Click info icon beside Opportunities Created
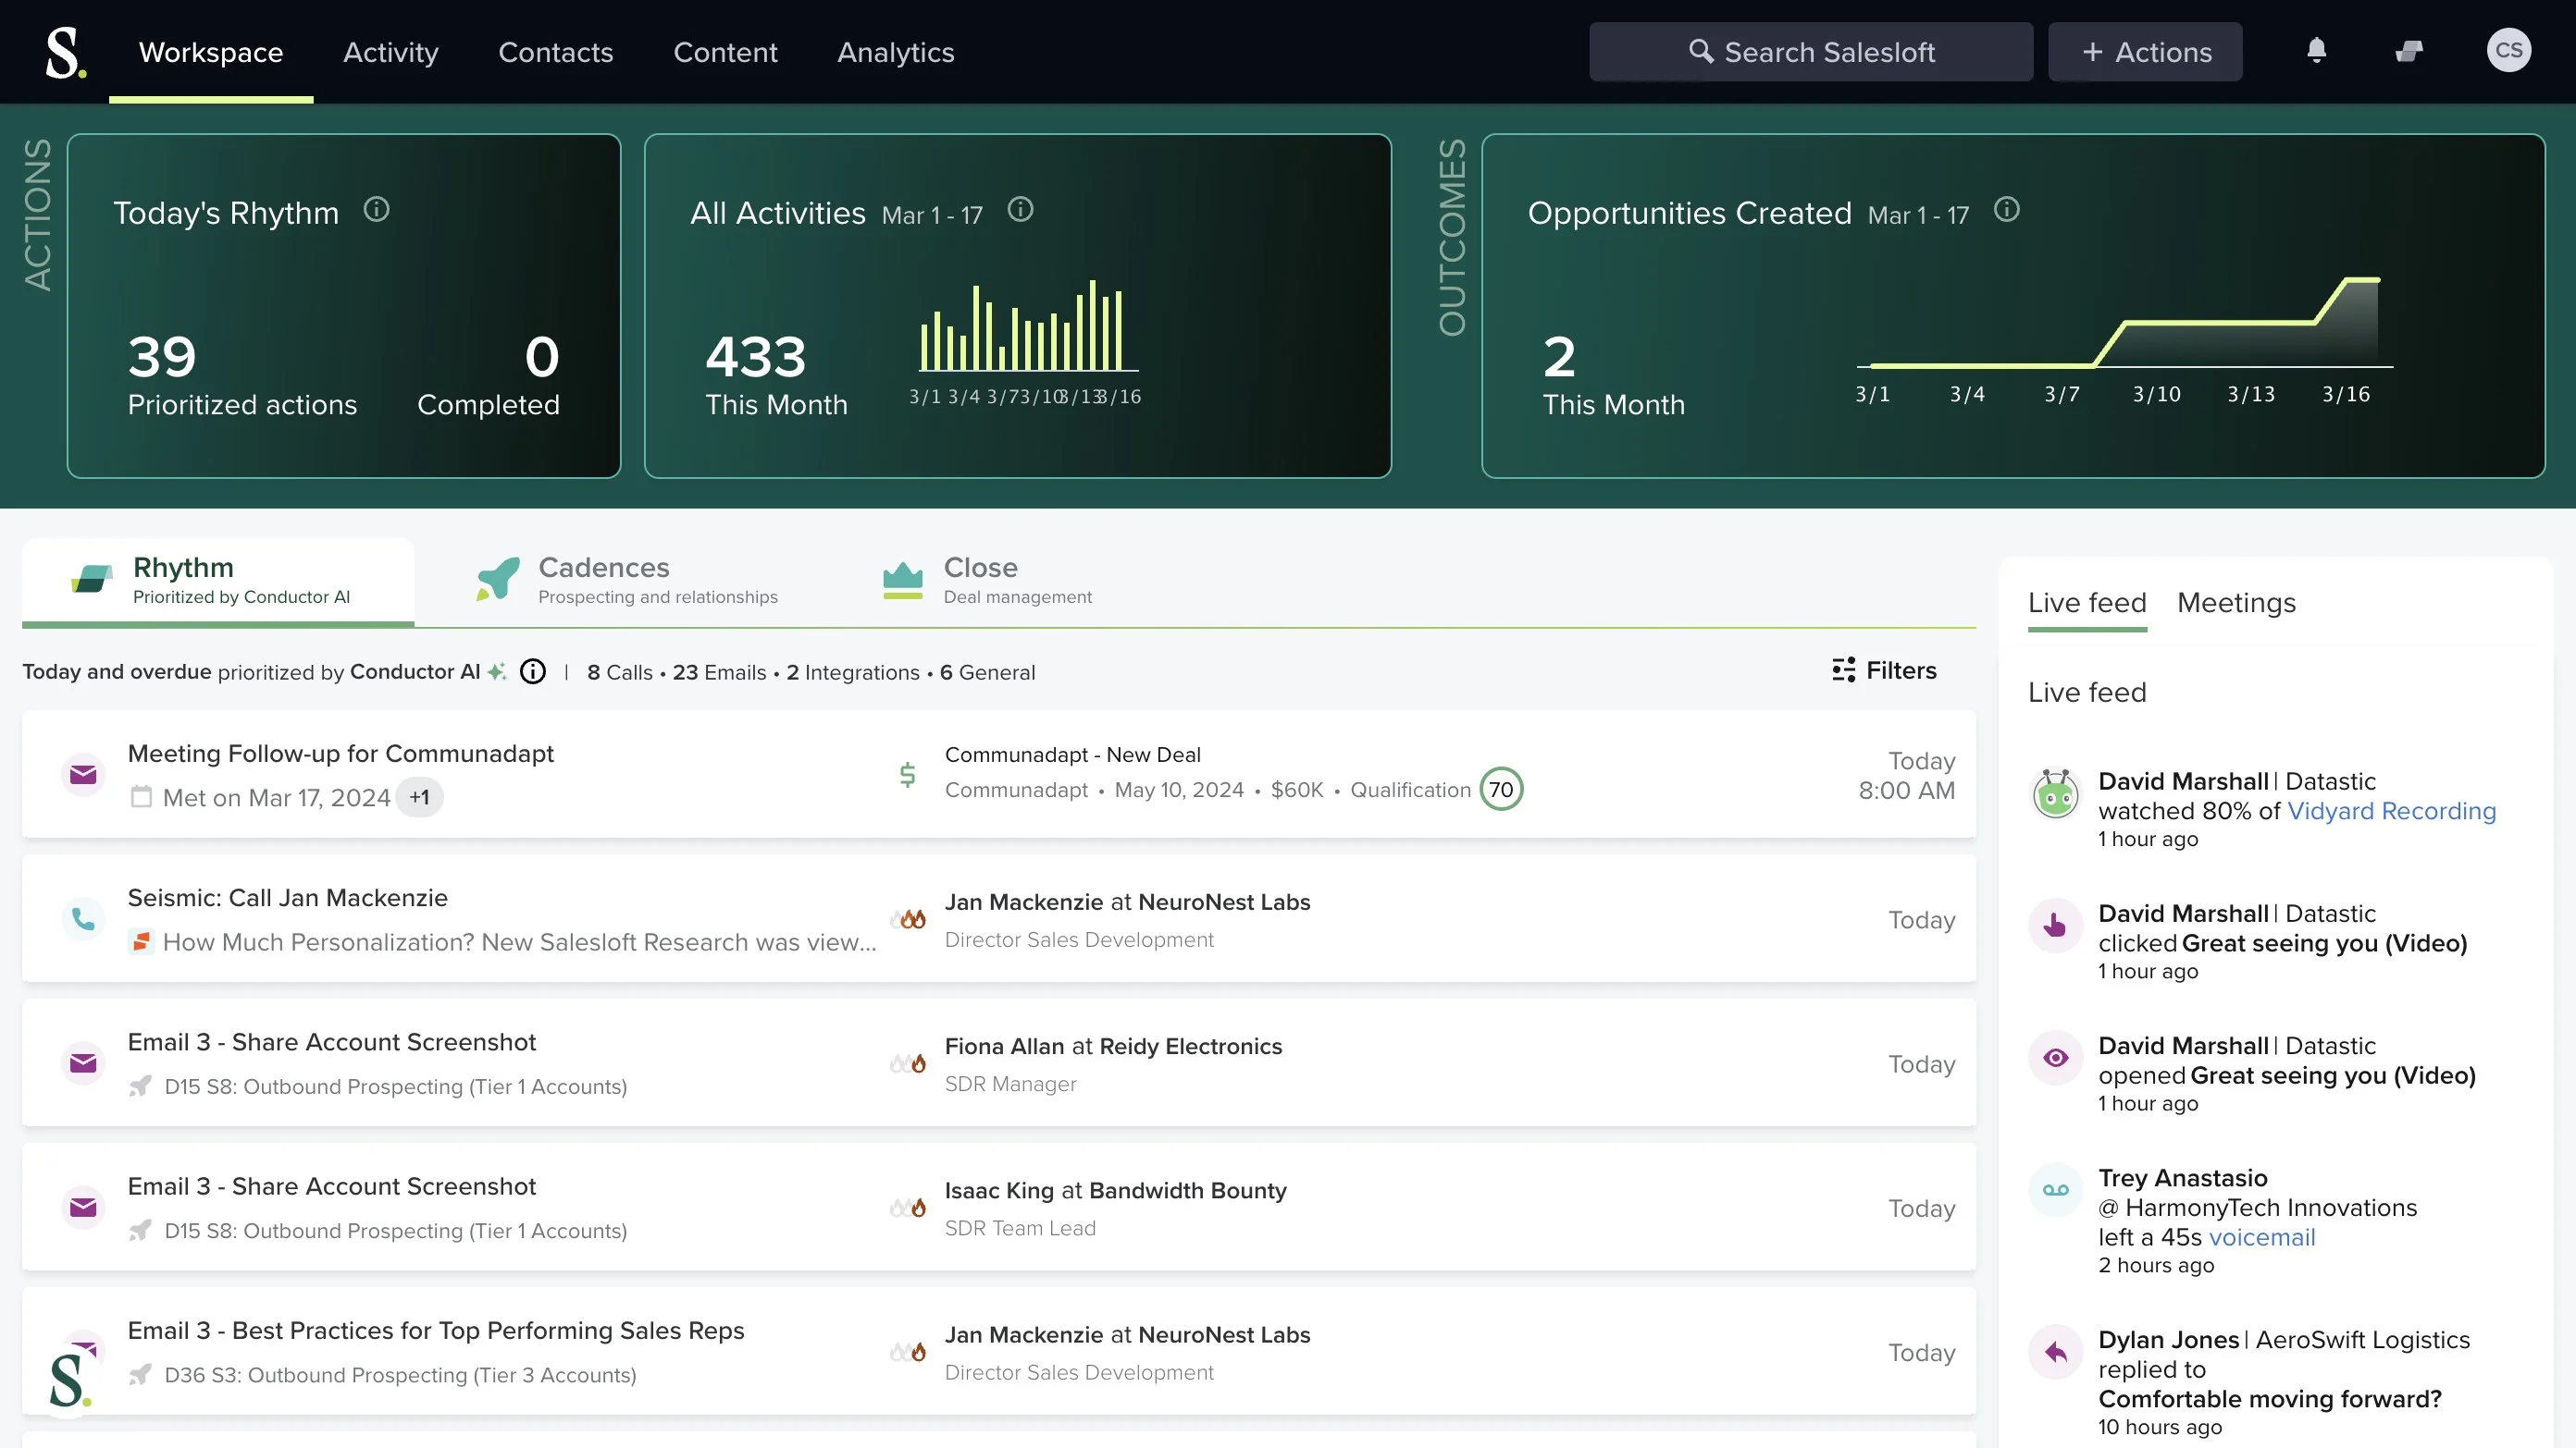 (2006, 210)
